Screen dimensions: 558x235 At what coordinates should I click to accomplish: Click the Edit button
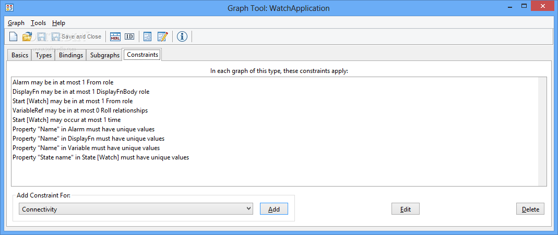[x=406, y=209]
